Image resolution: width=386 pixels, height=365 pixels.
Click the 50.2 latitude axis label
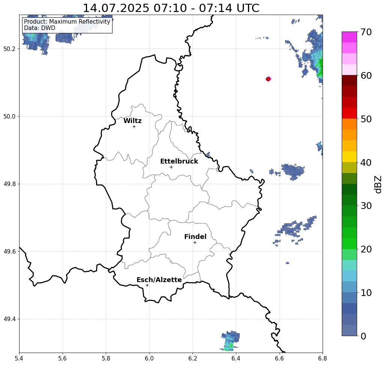[9, 49]
